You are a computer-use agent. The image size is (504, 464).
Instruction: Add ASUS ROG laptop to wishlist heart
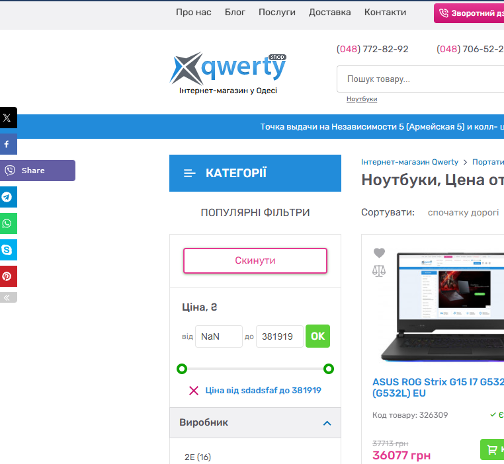pos(379,252)
